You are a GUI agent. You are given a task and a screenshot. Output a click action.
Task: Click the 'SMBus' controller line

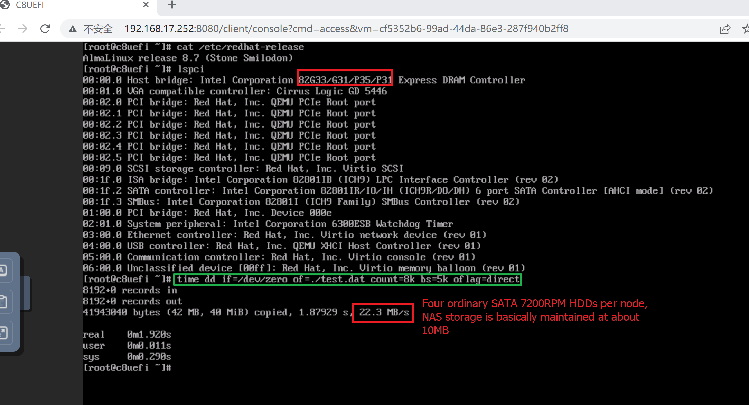(301, 202)
